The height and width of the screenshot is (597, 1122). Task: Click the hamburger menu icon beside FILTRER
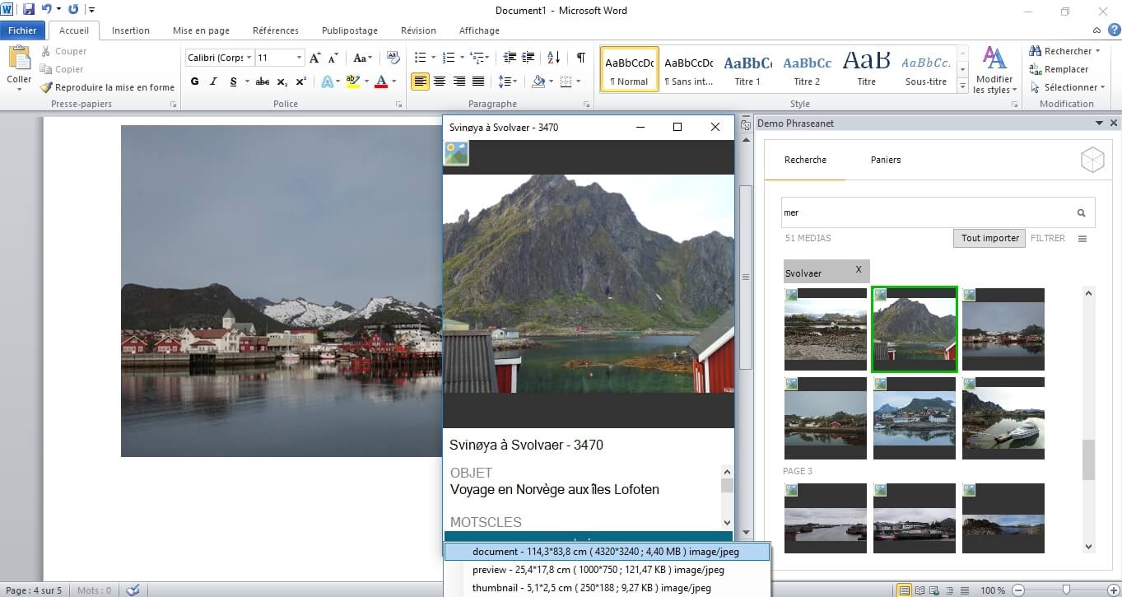[x=1082, y=239]
